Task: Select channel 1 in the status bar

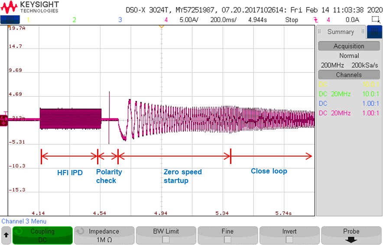Action: tap(28, 20)
